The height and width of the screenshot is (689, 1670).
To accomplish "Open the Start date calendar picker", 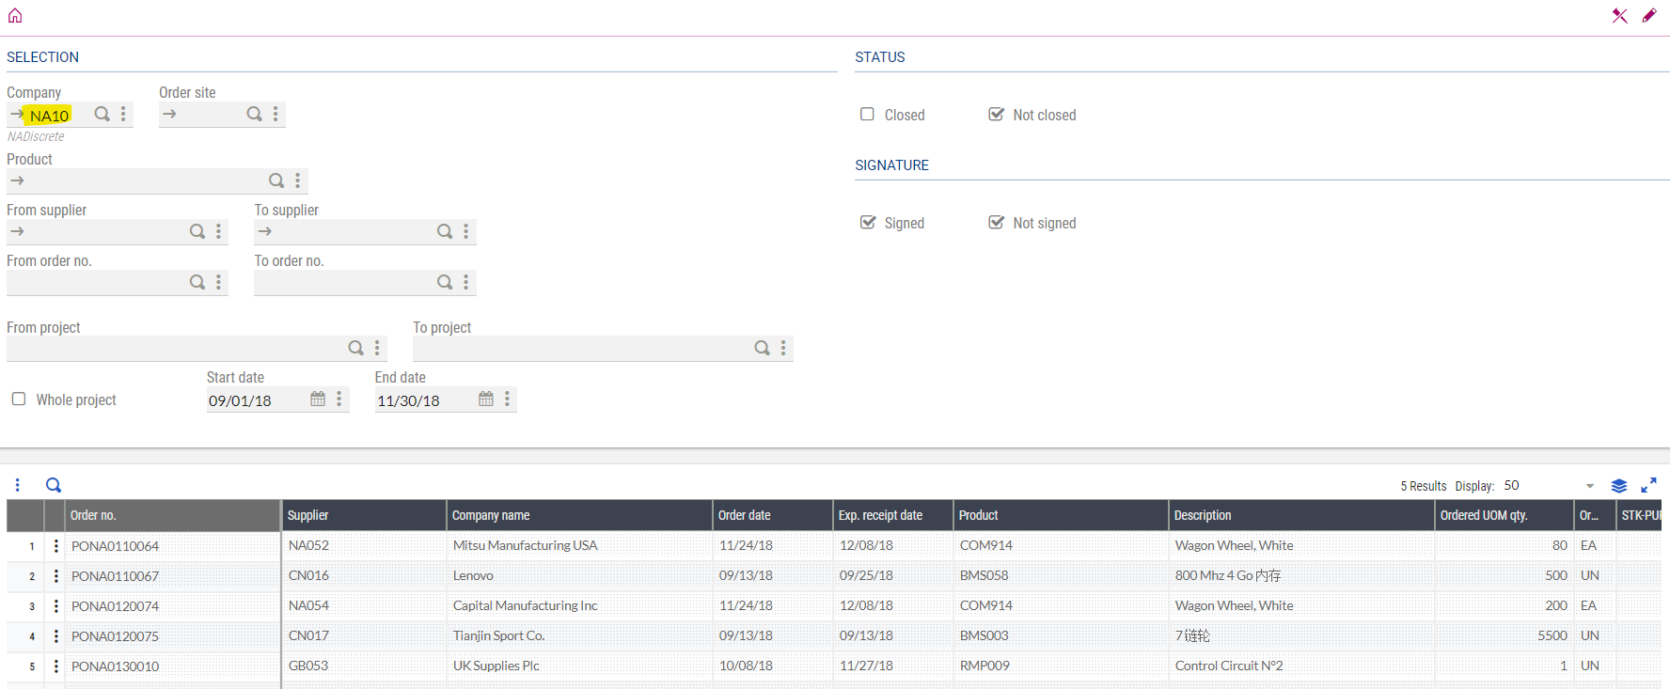I will [x=318, y=399].
